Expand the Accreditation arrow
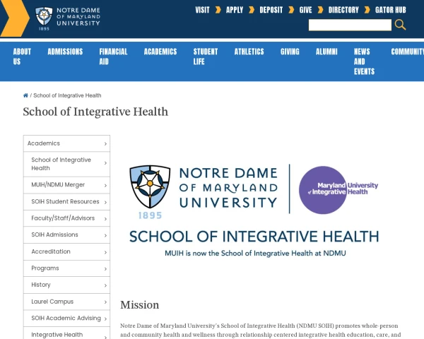This screenshot has height=339, width=424. 106,252
